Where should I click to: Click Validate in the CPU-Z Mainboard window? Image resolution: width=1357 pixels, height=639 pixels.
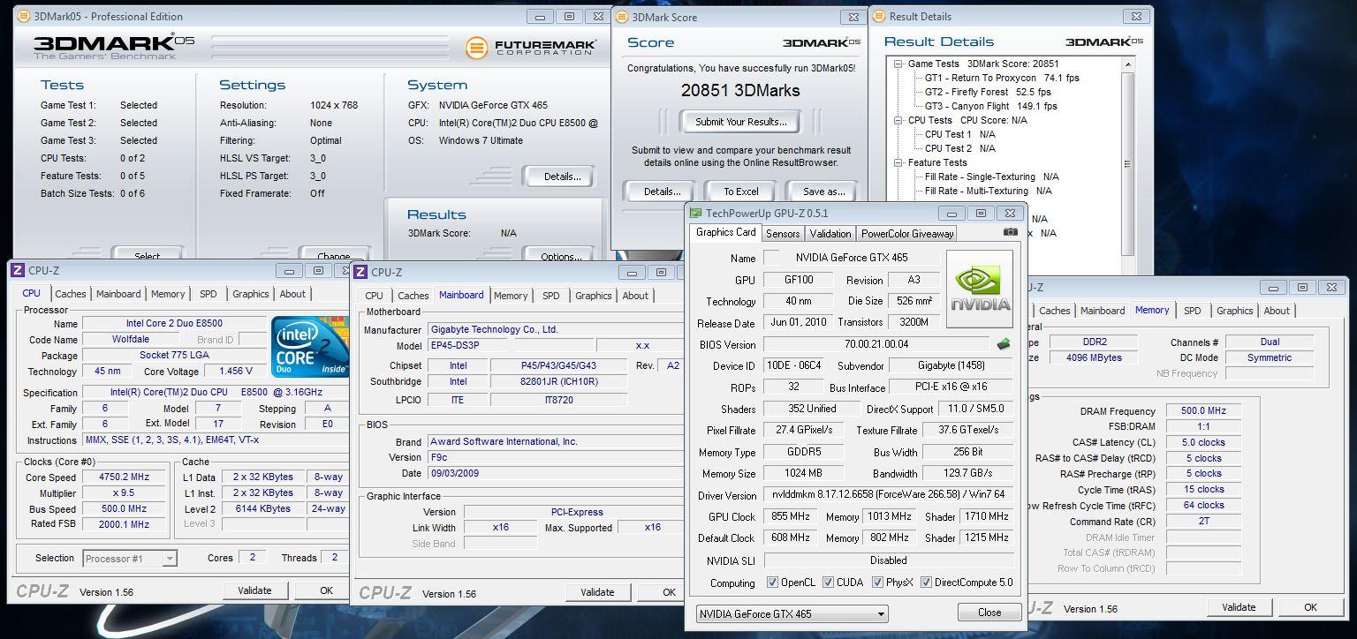pos(597,592)
